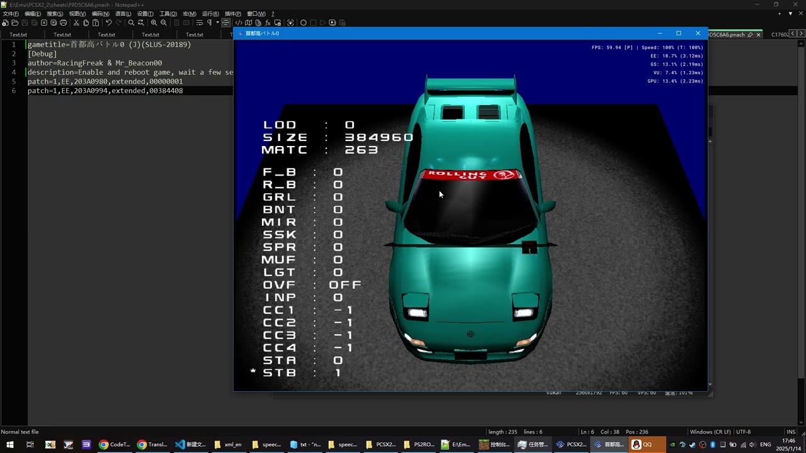Click the Open file icon in Notepad++

[14, 23]
